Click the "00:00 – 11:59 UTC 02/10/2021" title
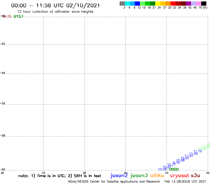The height and width of the screenshot is (184, 210). click(55, 5)
